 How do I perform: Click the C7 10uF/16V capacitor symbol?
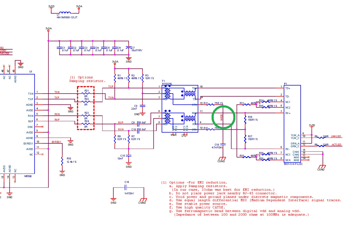129,48
